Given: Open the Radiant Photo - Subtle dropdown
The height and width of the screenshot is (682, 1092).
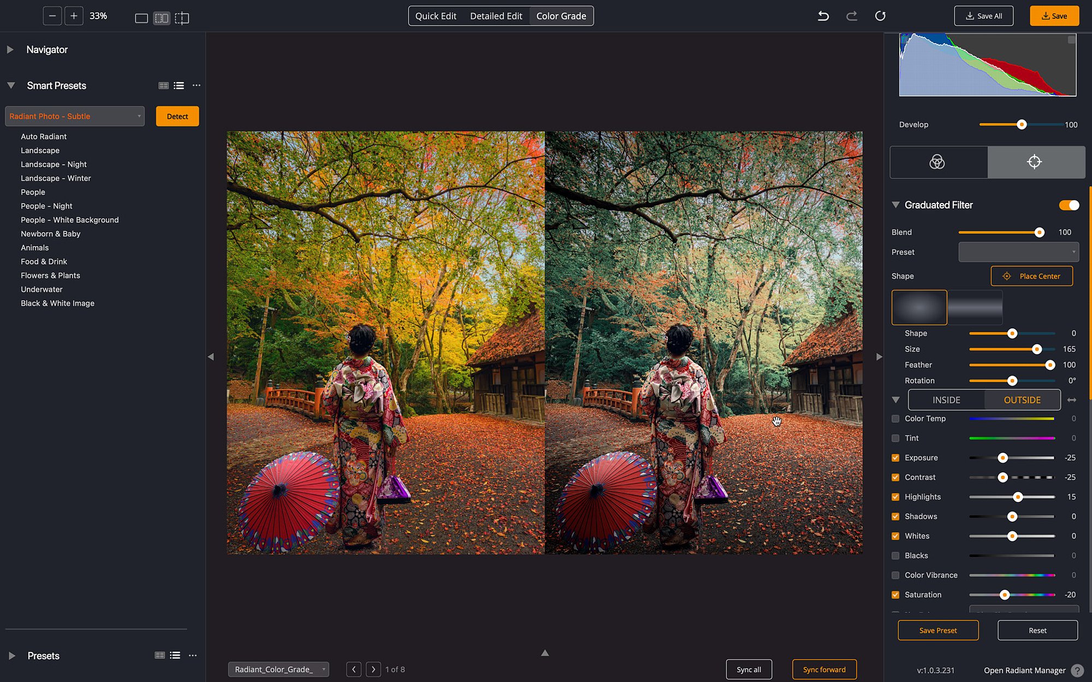Looking at the screenshot, I should coord(75,116).
